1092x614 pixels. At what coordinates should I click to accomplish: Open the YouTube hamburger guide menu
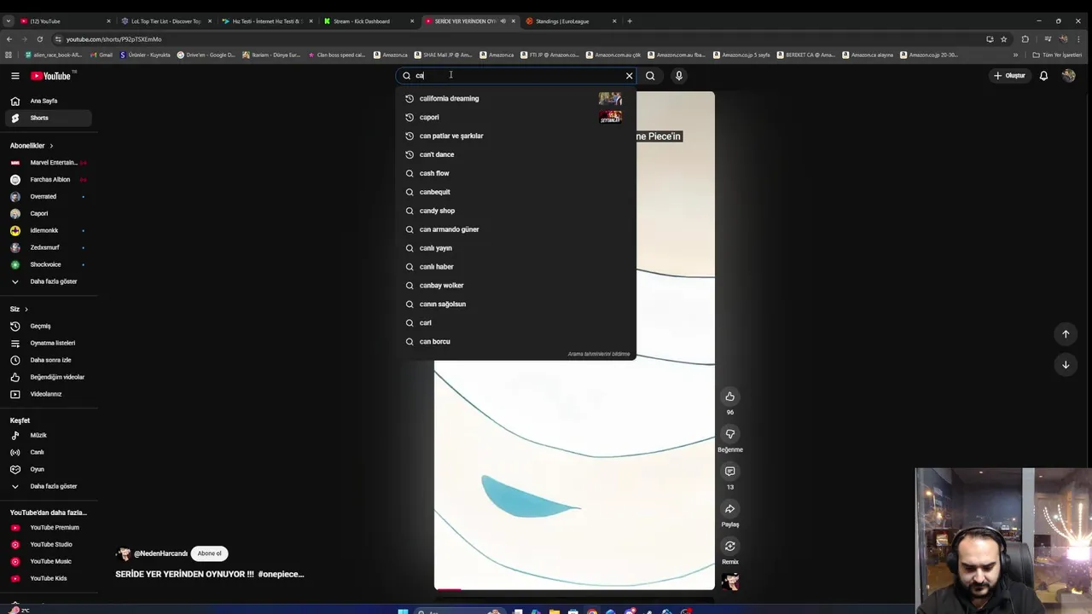[x=15, y=76]
